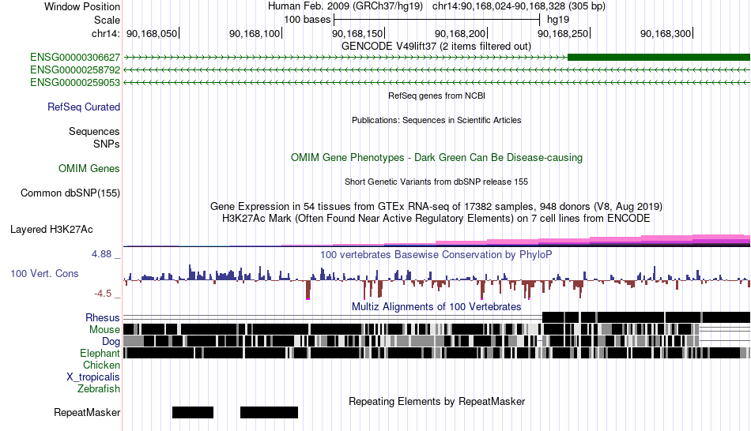Viewport: 751px width, 431px height.
Task: Click the 100 Vert. Cons track label
Action: [44, 274]
